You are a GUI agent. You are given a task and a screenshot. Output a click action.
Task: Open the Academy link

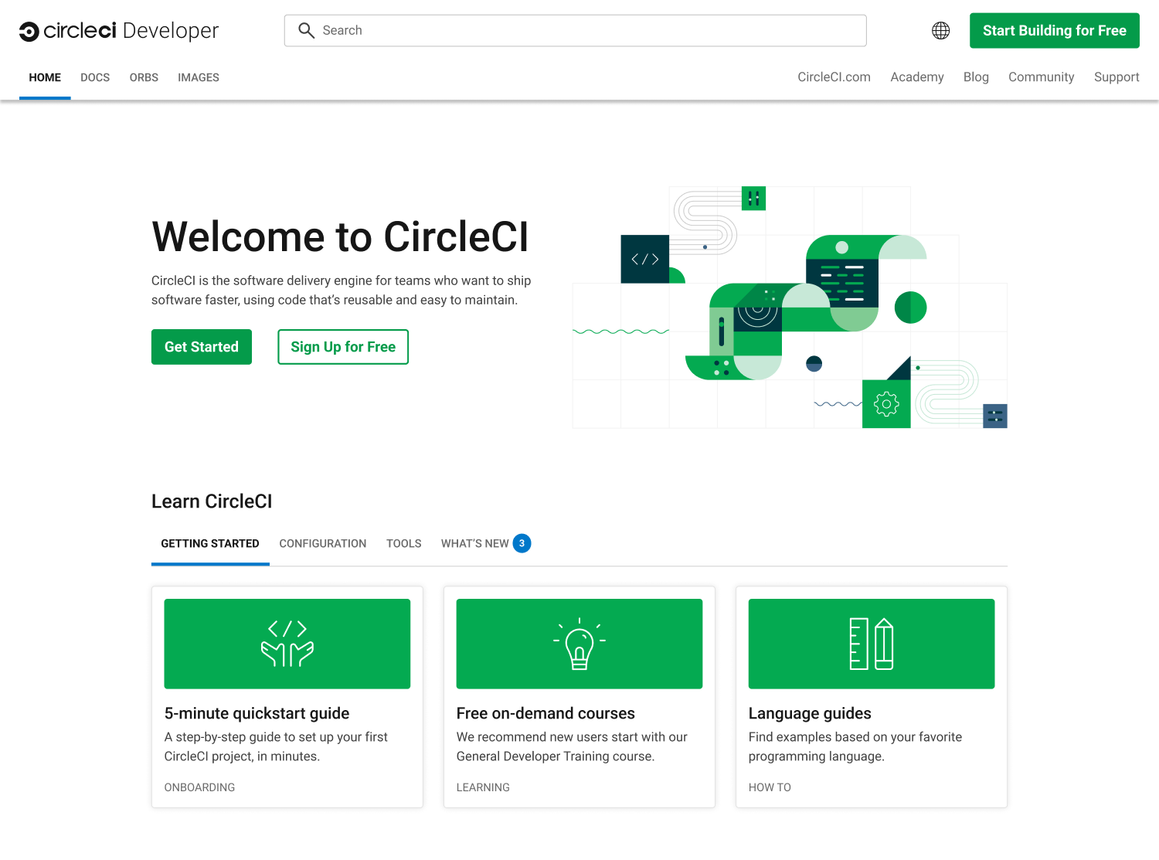click(x=917, y=77)
